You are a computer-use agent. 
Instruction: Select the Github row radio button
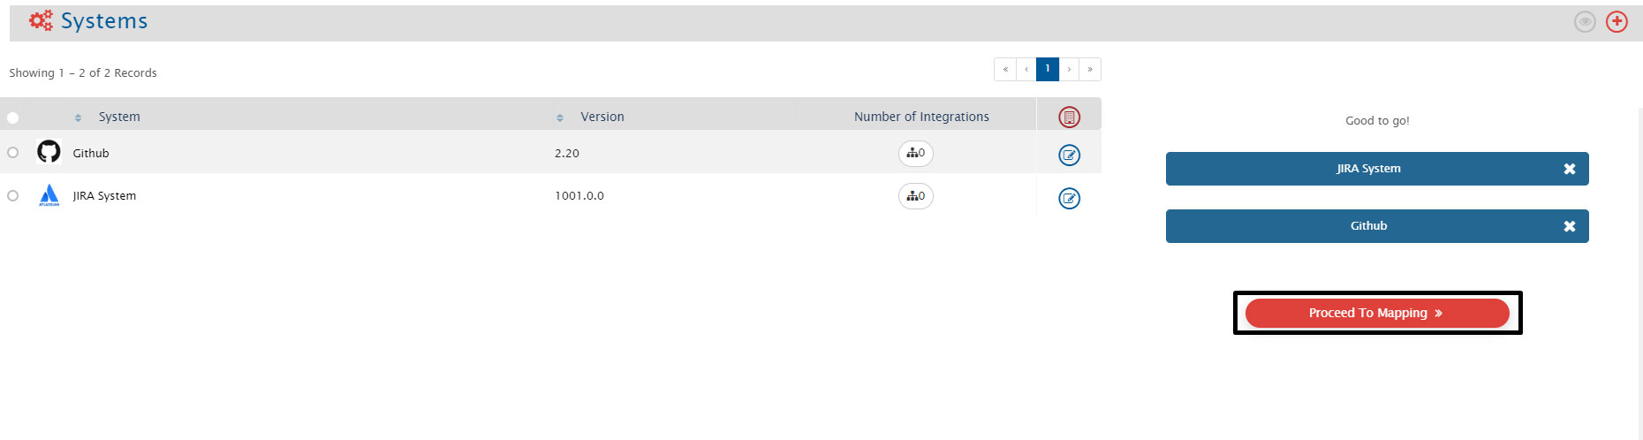12,153
